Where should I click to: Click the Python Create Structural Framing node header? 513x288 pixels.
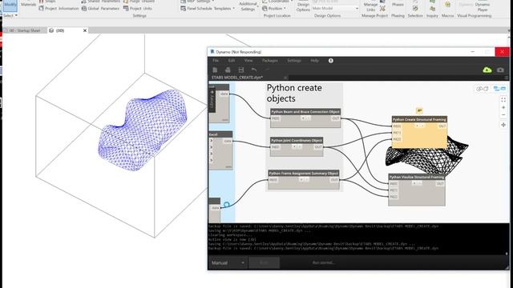[x=419, y=119]
